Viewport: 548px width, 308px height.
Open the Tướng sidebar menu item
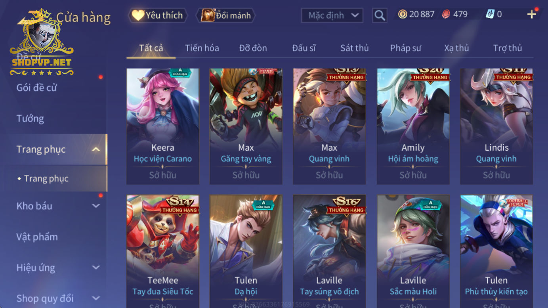pos(30,119)
